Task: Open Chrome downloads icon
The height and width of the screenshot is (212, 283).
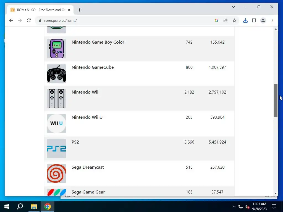Action: [245, 20]
